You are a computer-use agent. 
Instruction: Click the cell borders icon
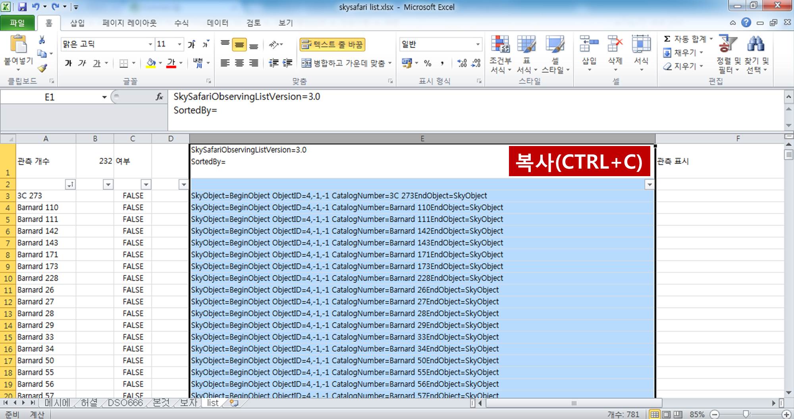click(124, 63)
